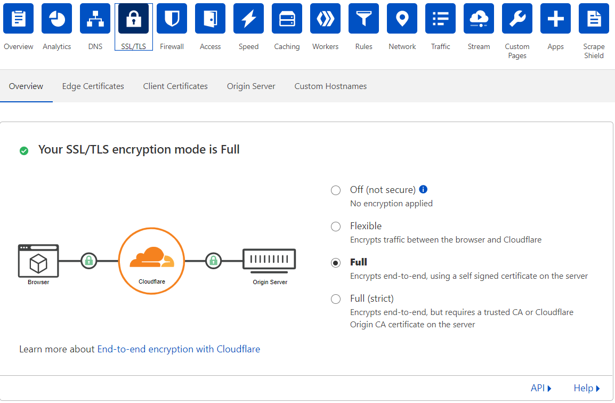Viewport: 615px width, 403px height.
Task: Select the Full (strict) radio button
Action: [x=336, y=299]
